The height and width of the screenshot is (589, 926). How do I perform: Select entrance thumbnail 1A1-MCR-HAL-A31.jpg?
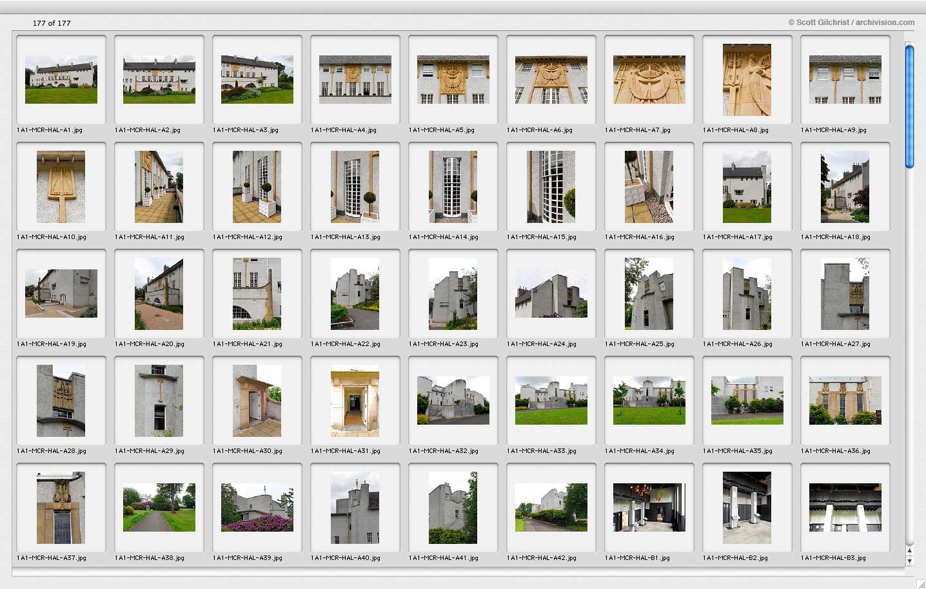pyautogui.click(x=355, y=401)
